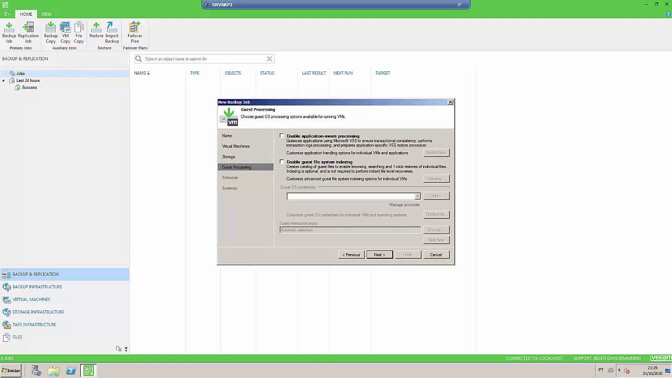Click the Indexing button

tap(436, 179)
